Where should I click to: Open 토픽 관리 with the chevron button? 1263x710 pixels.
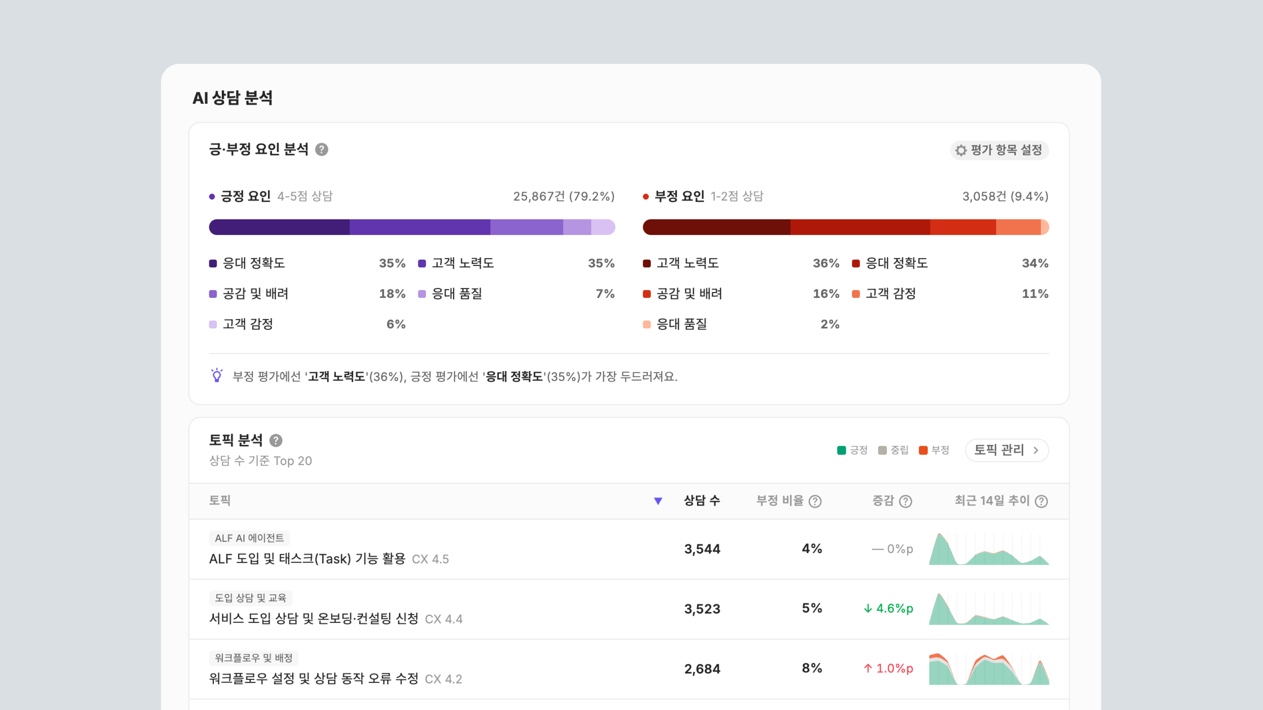coord(1007,450)
